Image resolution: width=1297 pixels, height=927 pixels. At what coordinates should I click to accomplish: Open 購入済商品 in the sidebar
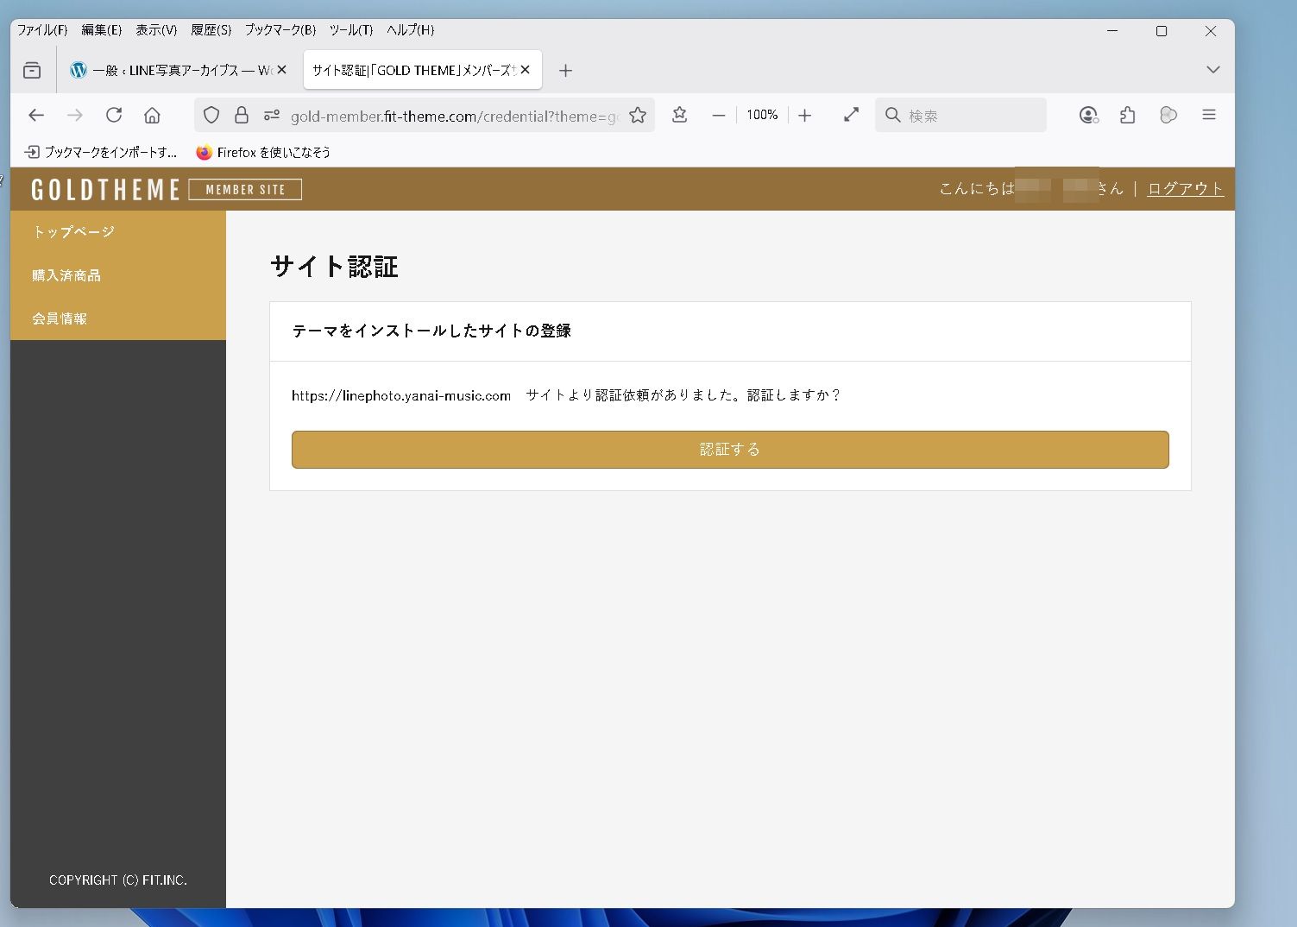pyautogui.click(x=118, y=275)
